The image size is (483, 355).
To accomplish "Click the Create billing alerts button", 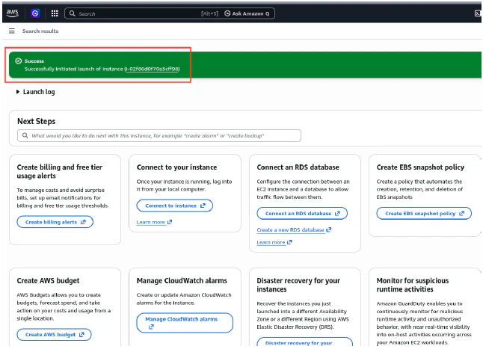I will click(55, 222).
